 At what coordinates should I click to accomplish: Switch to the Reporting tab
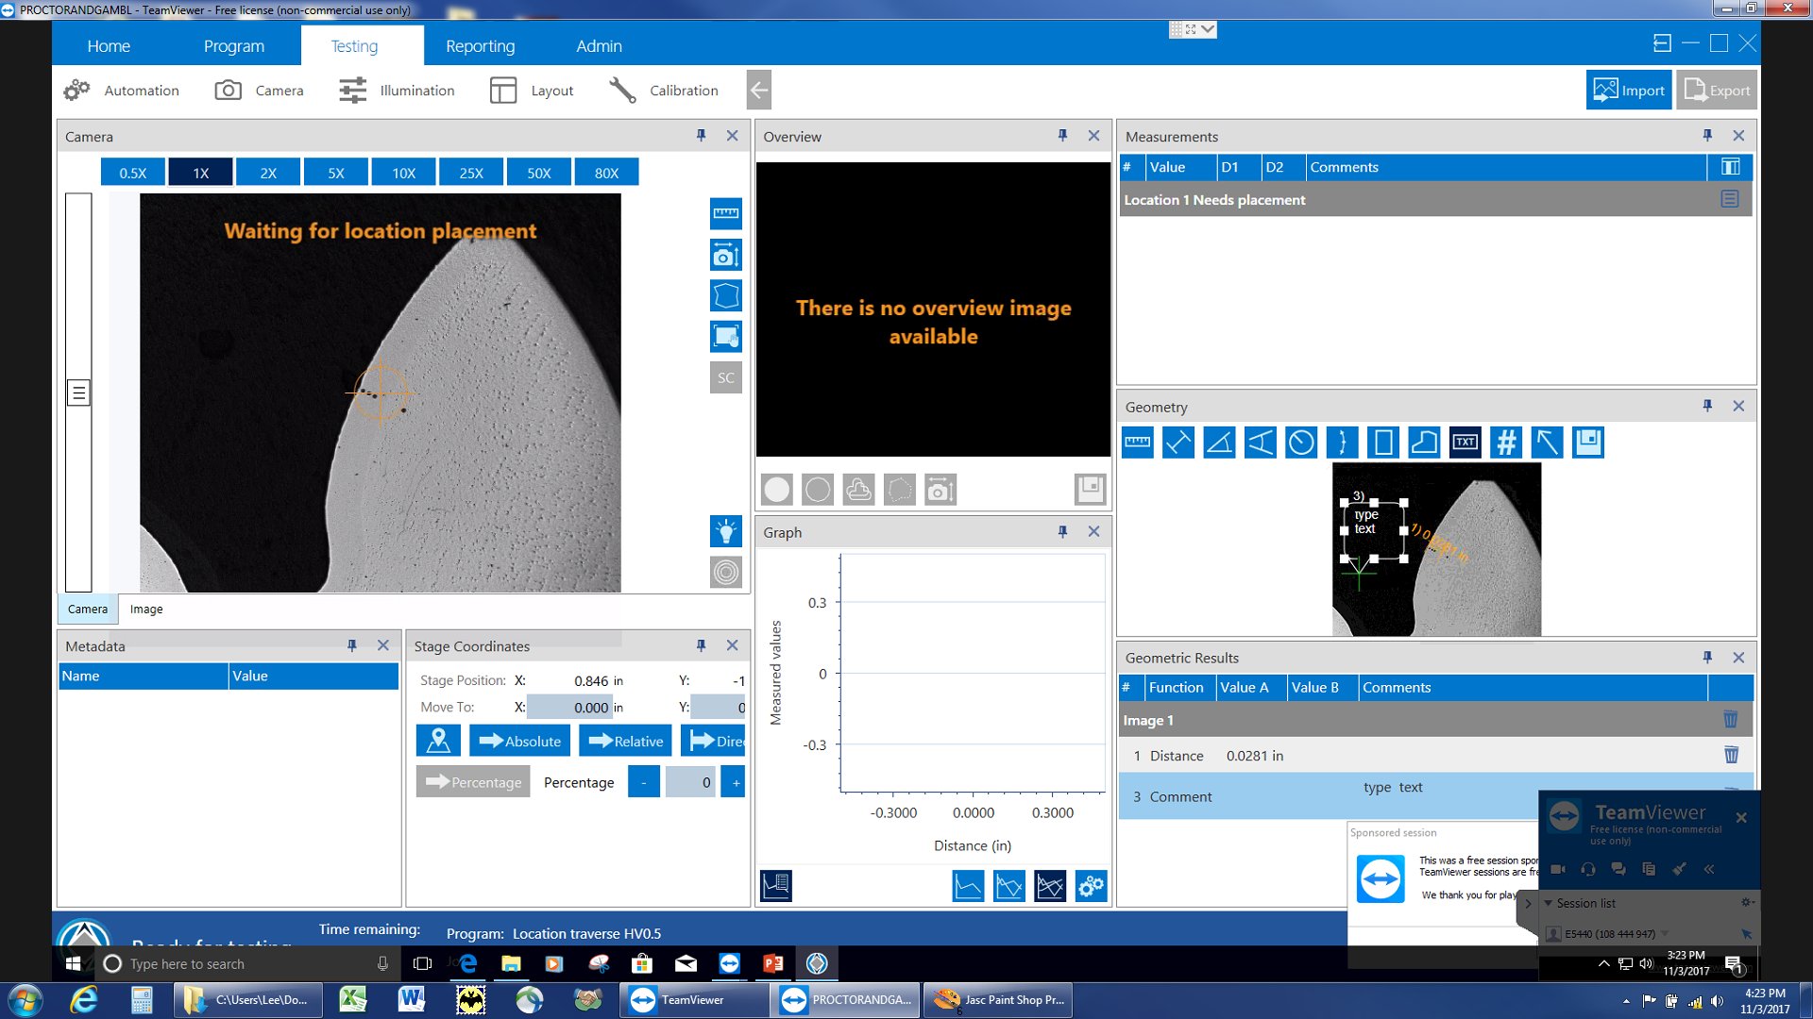pyautogui.click(x=481, y=46)
